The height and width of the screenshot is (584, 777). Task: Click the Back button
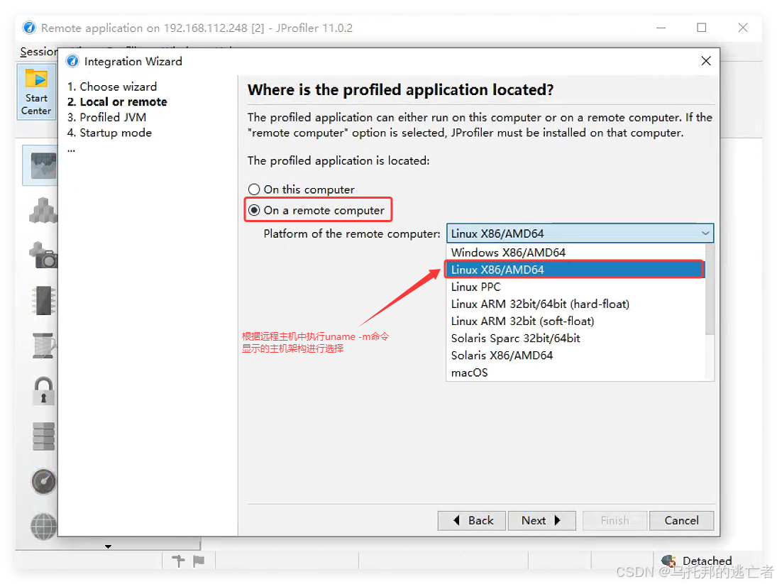472,521
